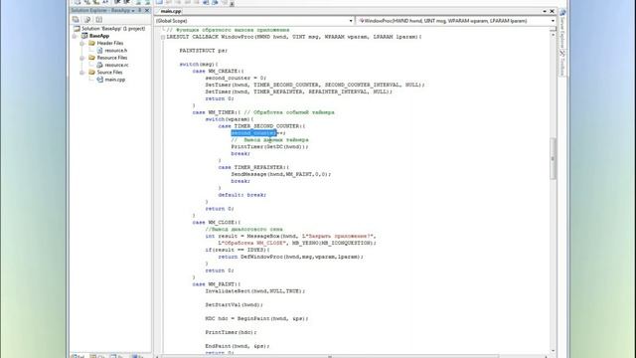Click the 'PAINTSTRUCT ps;' line
636x358 pixels.
[203, 51]
